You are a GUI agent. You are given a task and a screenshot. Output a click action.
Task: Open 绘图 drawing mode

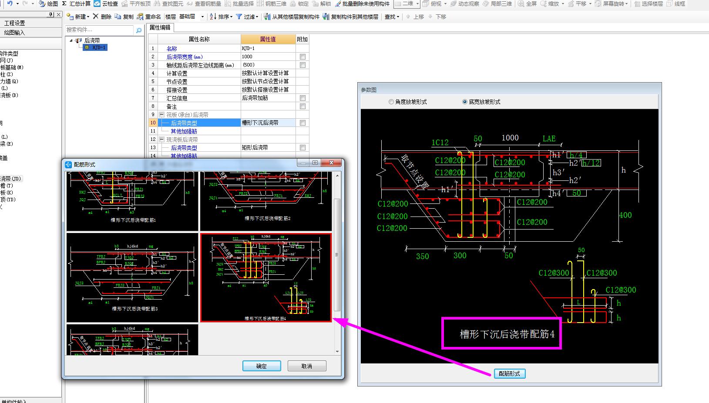click(x=48, y=3)
